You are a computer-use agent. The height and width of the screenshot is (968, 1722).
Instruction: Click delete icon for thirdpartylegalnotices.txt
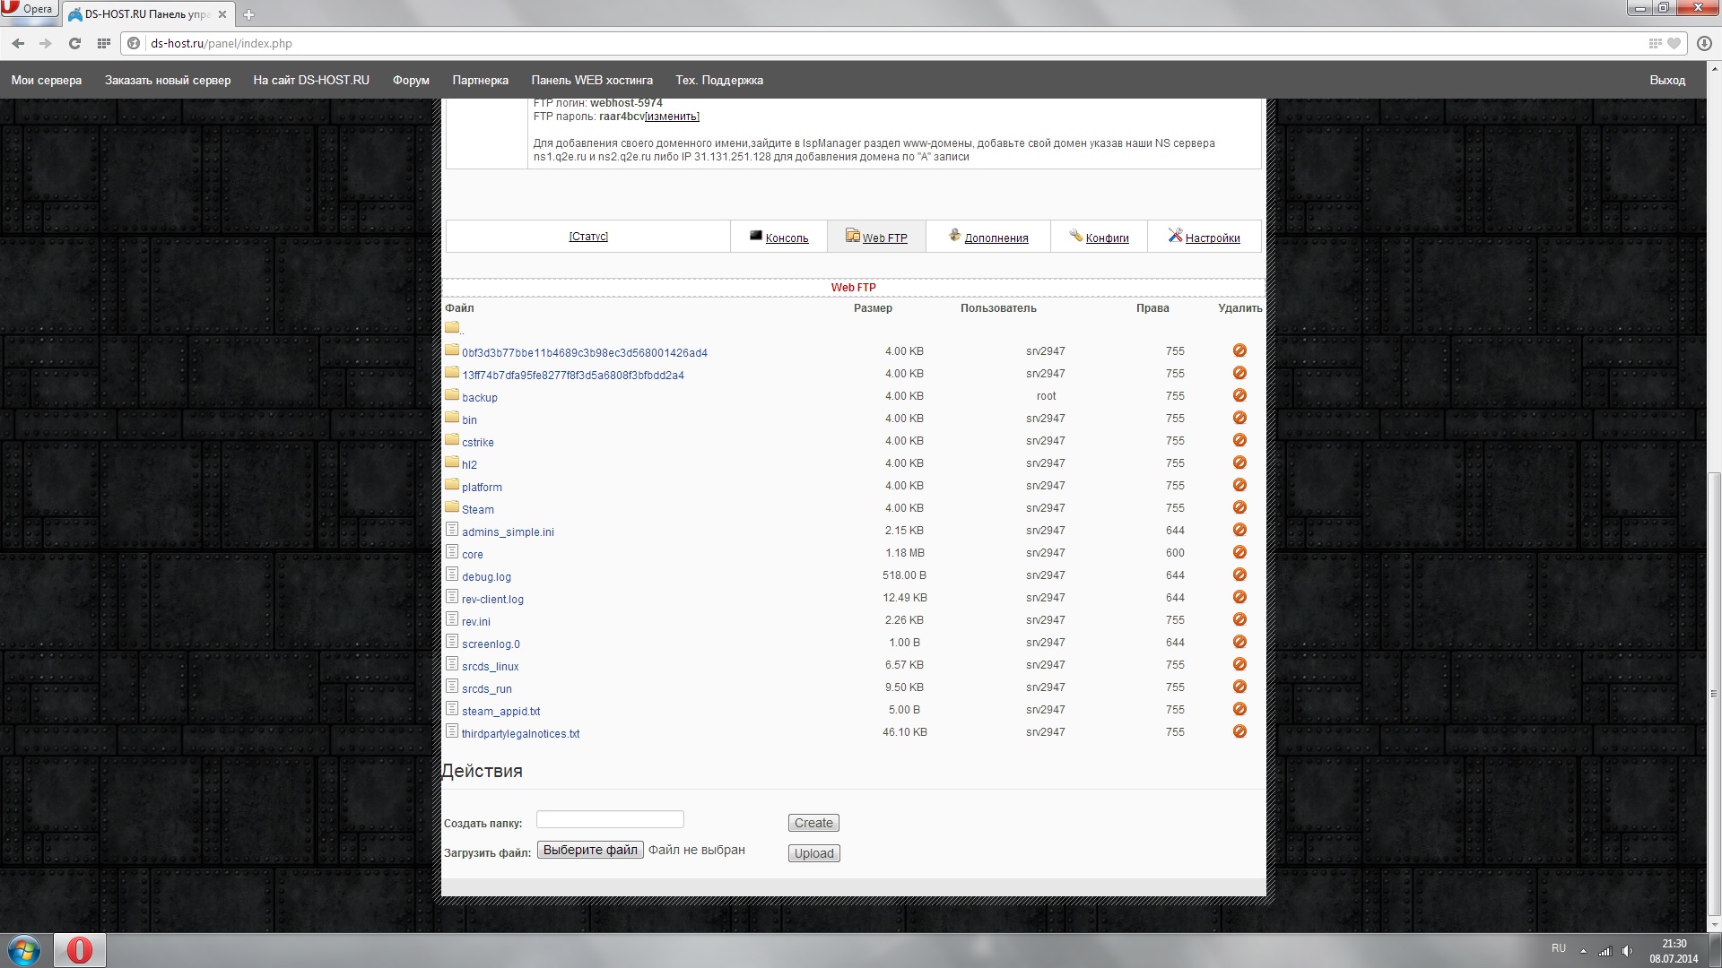1239,731
